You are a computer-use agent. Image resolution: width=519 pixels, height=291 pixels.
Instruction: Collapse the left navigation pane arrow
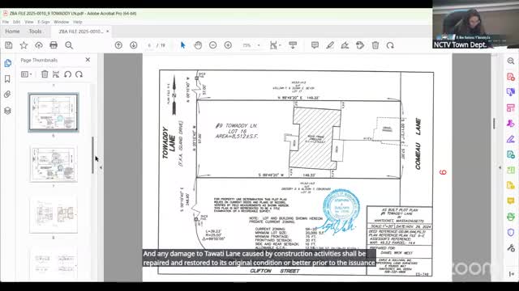(x=101, y=167)
